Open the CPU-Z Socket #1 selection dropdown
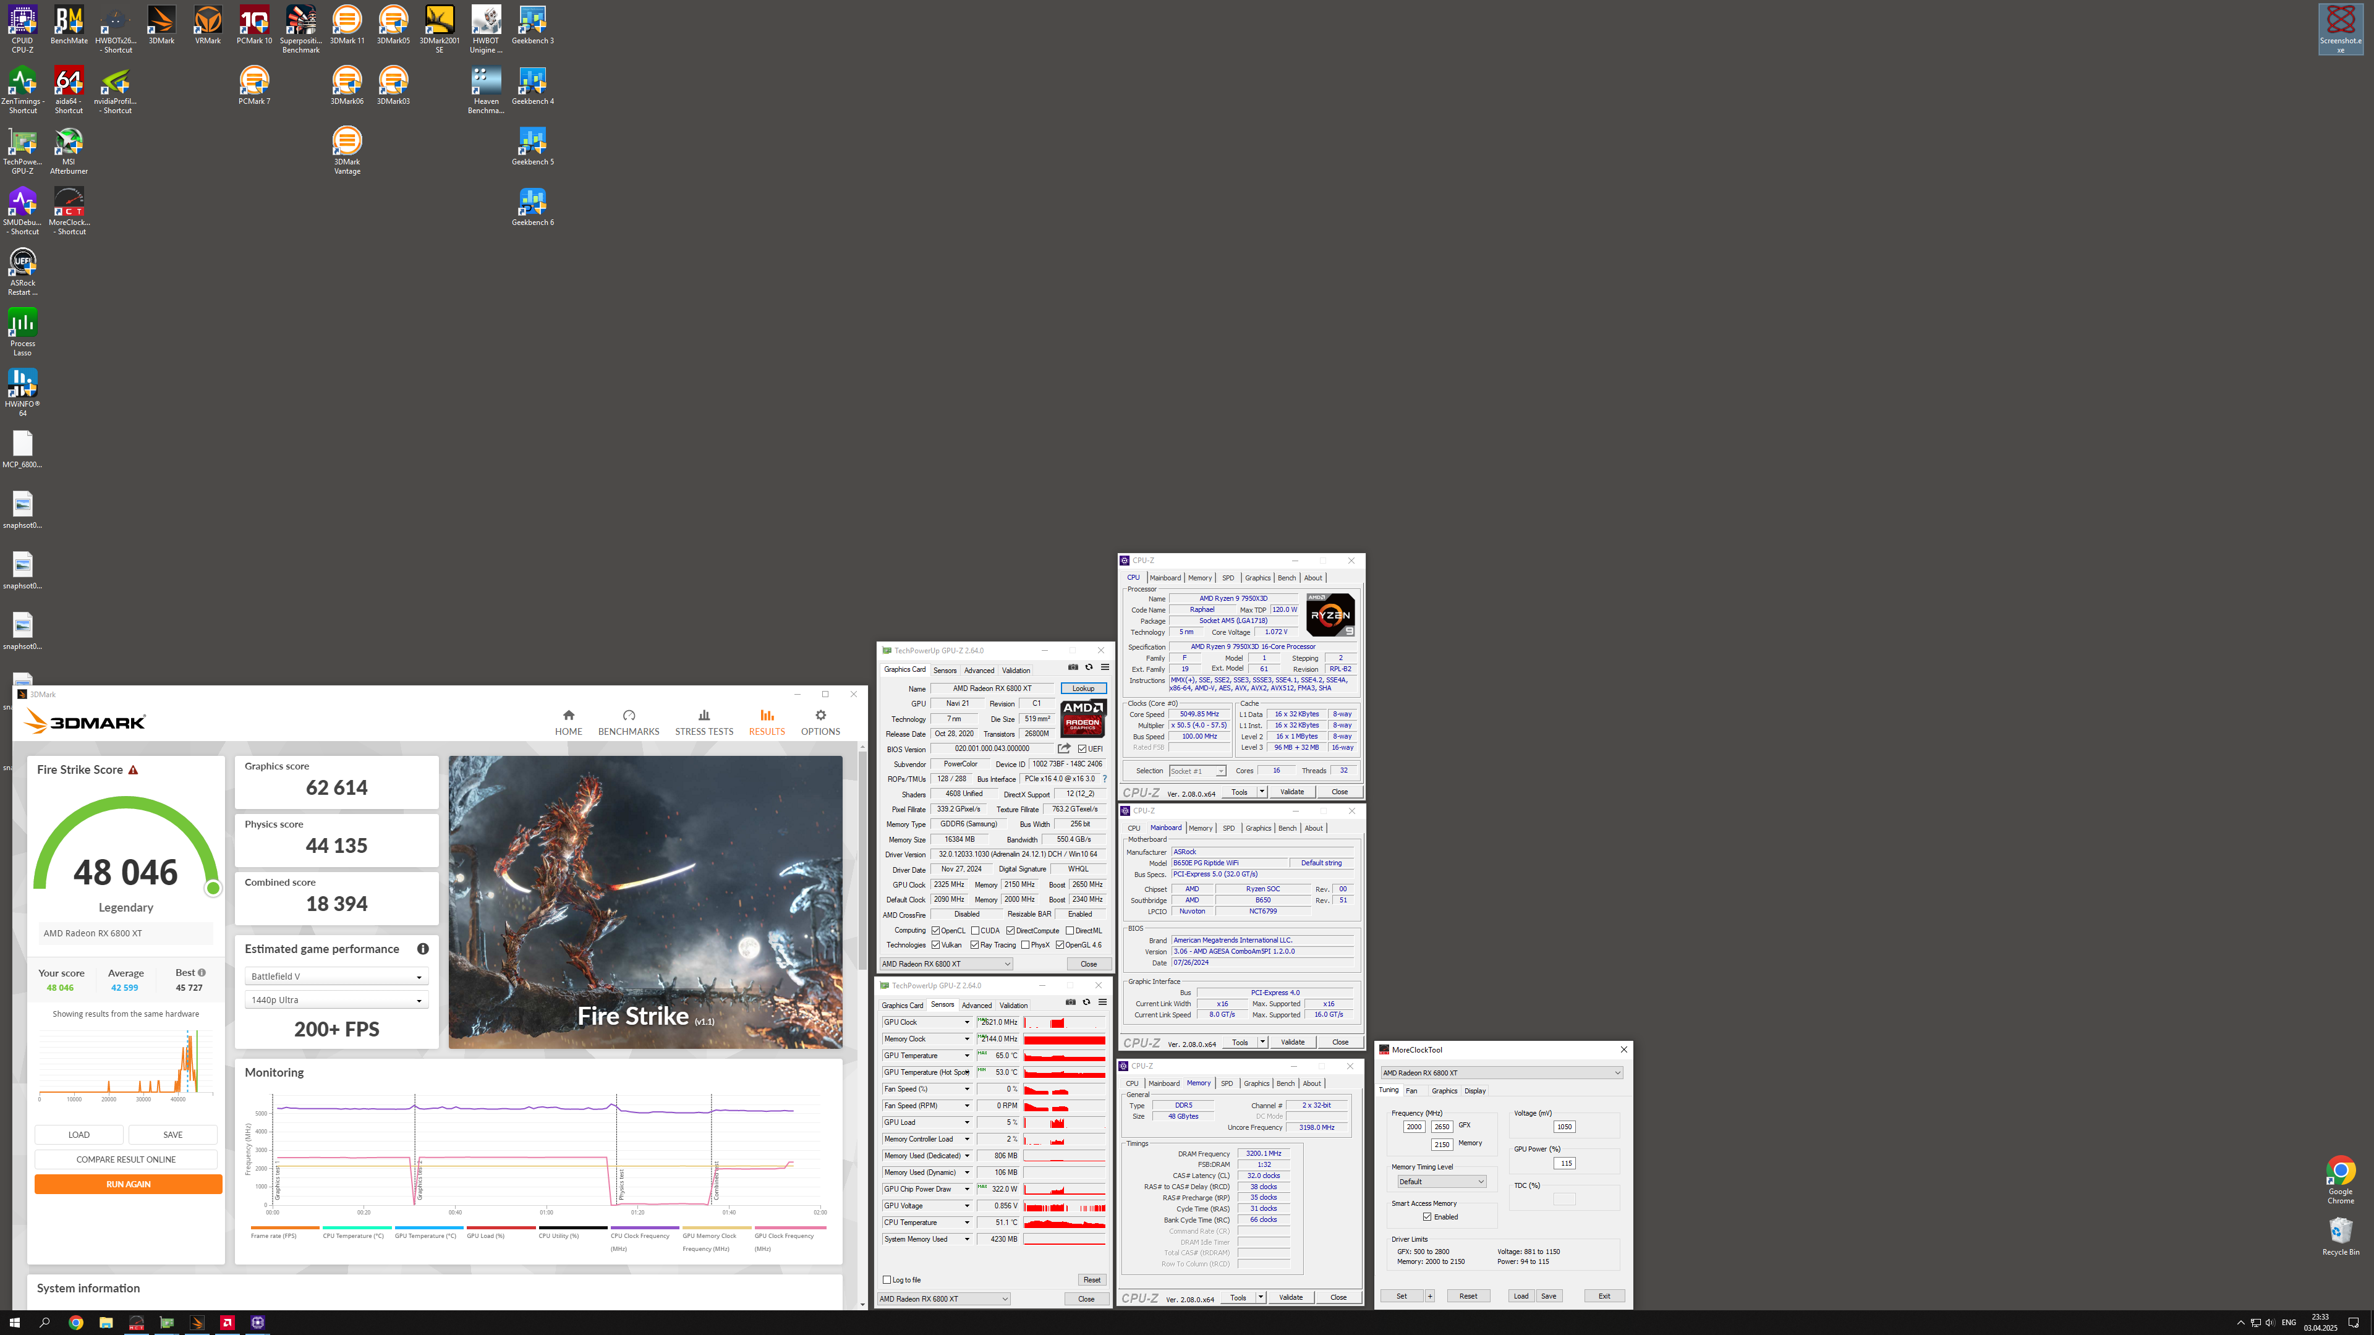Viewport: 2374px width, 1335px height. (1197, 771)
